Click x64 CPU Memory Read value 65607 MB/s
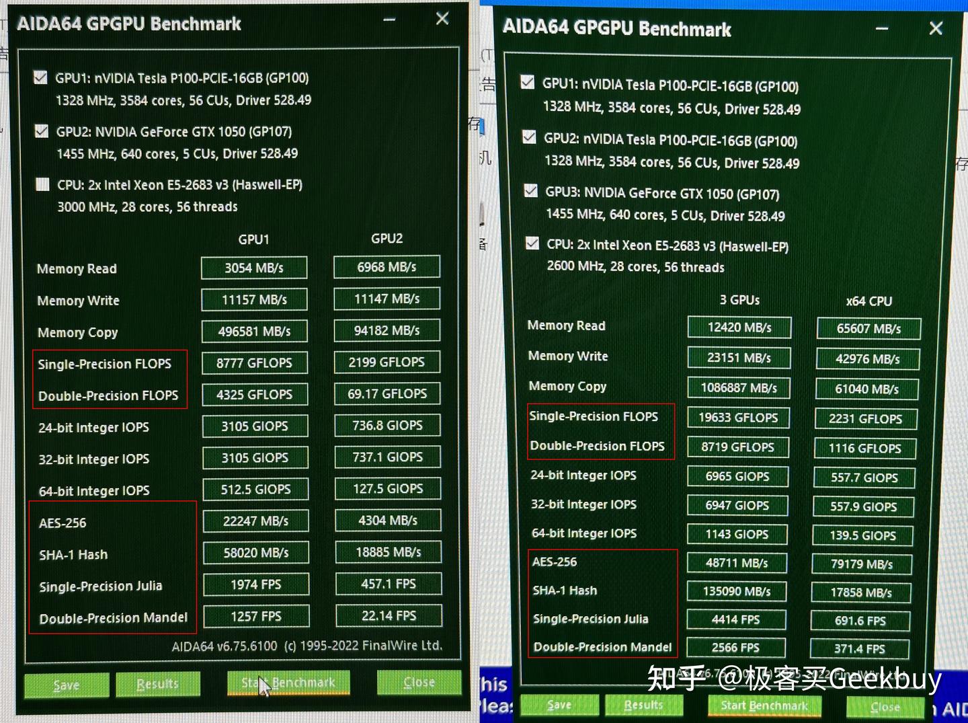 click(869, 329)
